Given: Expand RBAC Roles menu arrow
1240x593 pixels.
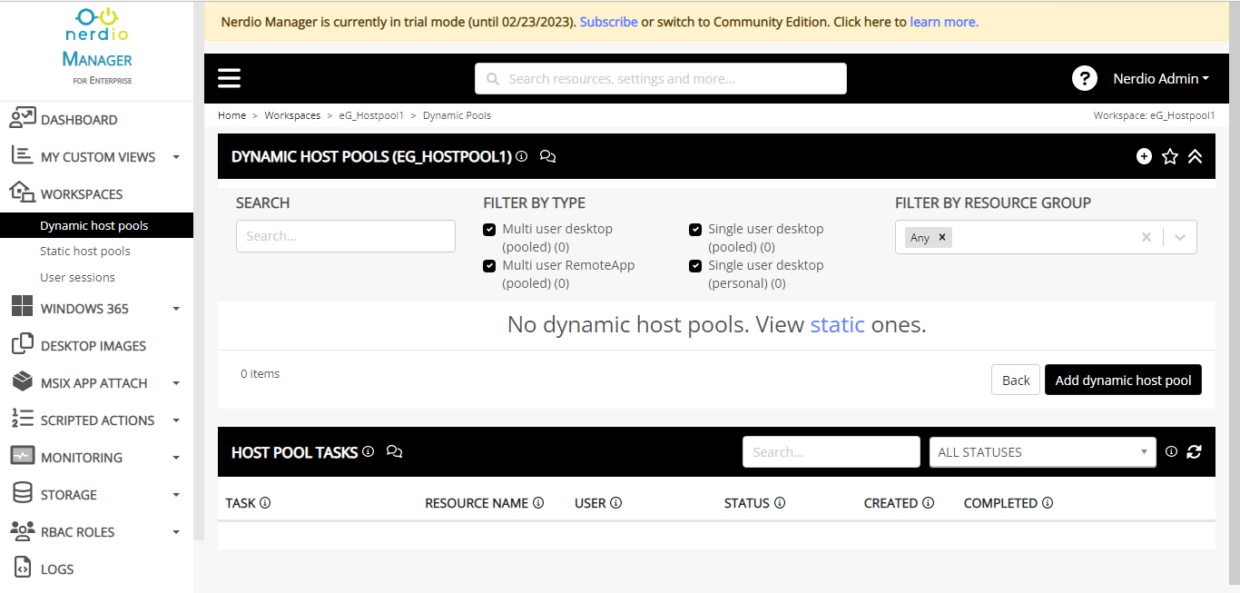Looking at the screenshot, I should click(176, 532).
